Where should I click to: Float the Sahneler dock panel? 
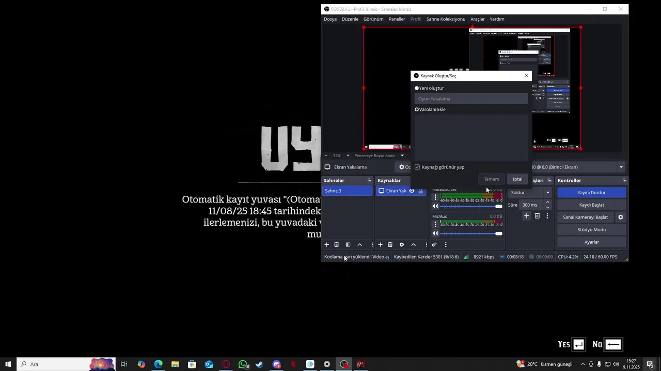(369, 180)
